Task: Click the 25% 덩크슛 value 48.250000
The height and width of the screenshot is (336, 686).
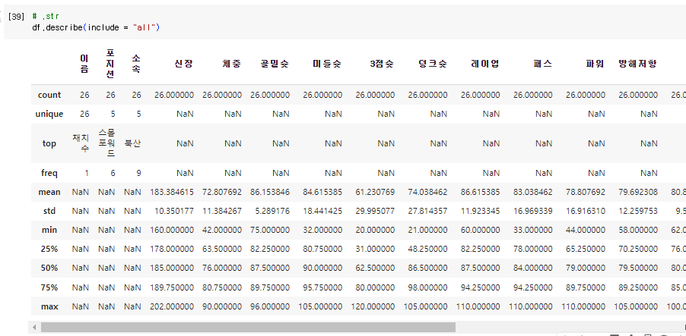Action: coord(427,250)
